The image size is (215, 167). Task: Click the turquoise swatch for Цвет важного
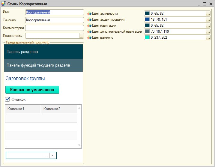click(x=147, y=37)
